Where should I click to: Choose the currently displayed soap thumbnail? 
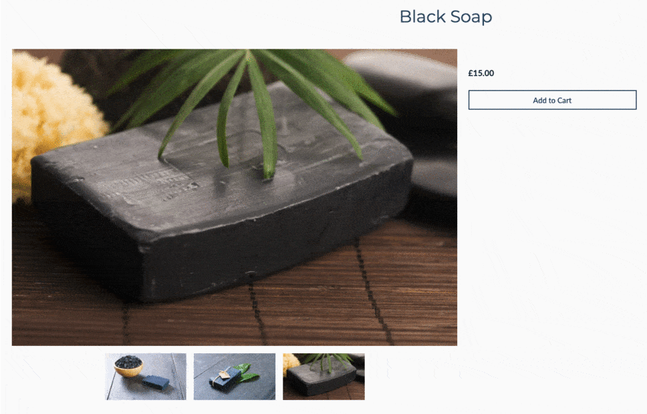point(323,376)
